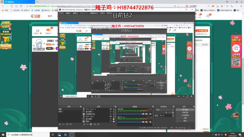Toggle lock on 图像 2 source
Viewport: 244px width, 137px height.
click(x=114, y=121)
